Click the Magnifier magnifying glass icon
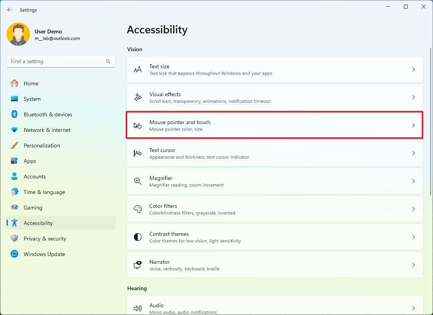The image size is (433, 315). tap(138, 181)
